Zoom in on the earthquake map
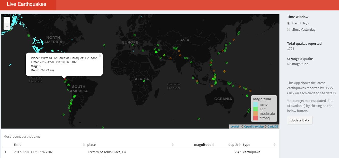The image size is (339, 158). [7, 20]
